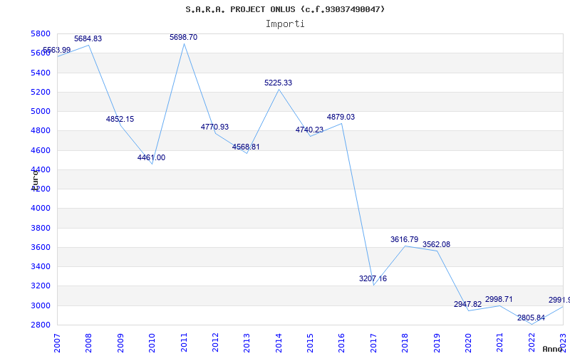Viewport: 570px width, 356px height.
Task: Select data label 4770.93
Action: pos(215,127)
